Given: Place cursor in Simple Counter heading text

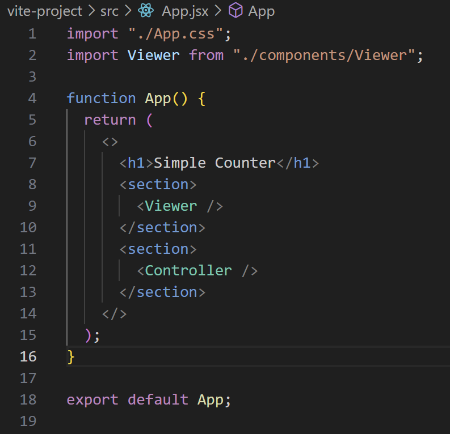Looking at the screenshot, I should (215, 163).
